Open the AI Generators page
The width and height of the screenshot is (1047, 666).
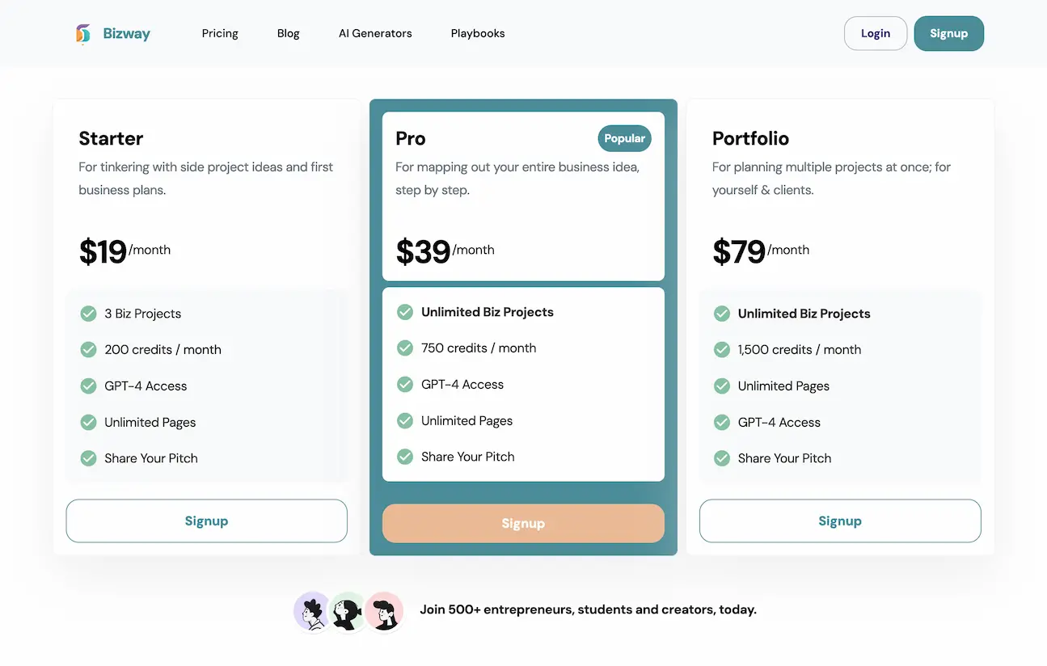tap(375, 33)
